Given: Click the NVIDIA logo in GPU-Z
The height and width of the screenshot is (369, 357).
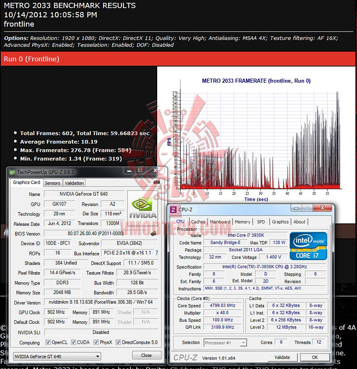Looking at the screenshot, I should 143,207.
